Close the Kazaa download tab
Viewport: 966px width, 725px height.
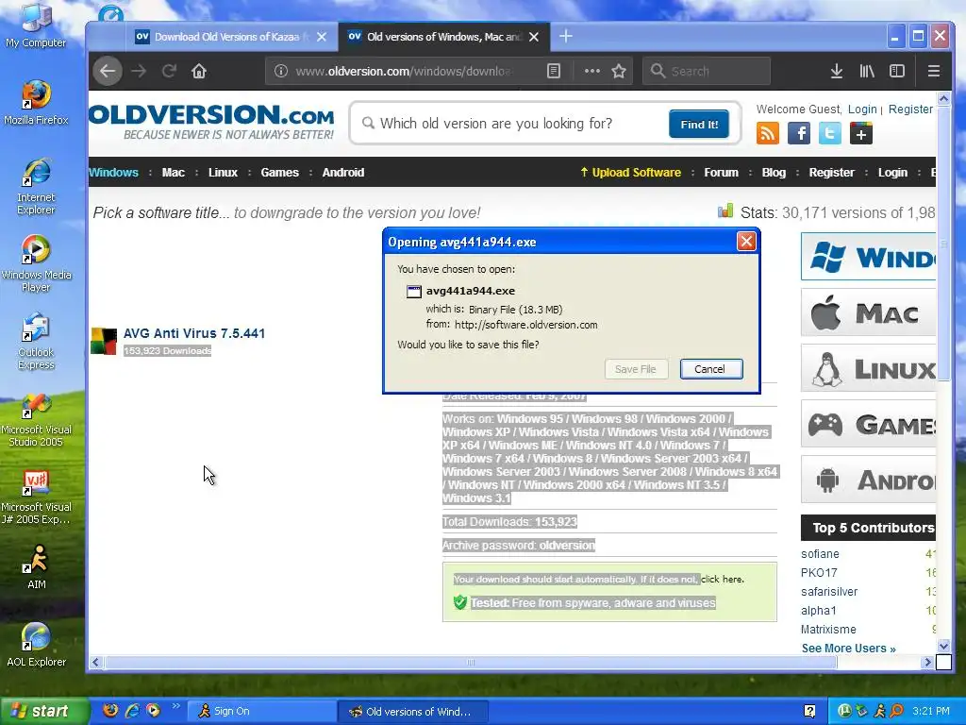(322, 37)
